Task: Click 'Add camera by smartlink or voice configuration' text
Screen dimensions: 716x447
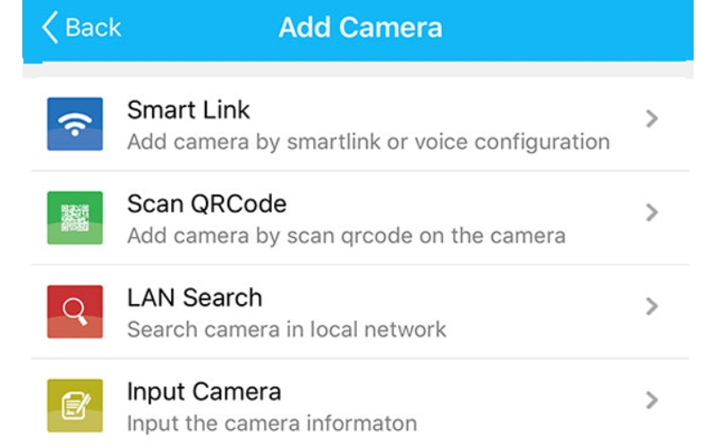Action: tap(368, 141)
